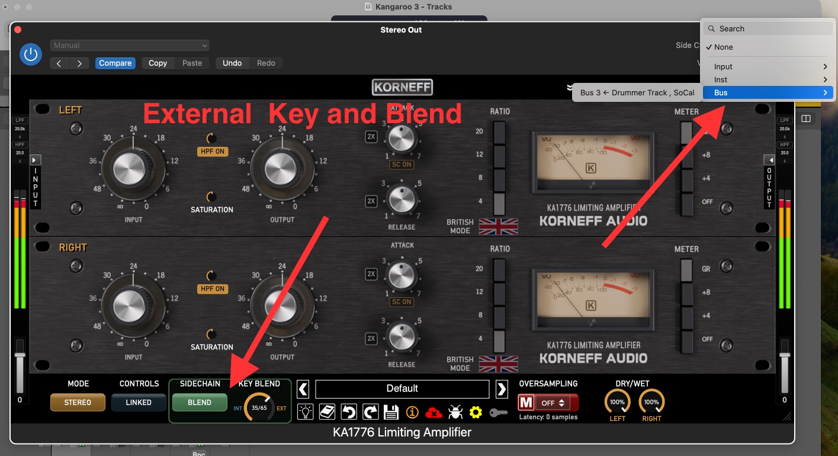This screenshot has width=838, height=456.
Task: Click the bug report icon
Action: 455,412
